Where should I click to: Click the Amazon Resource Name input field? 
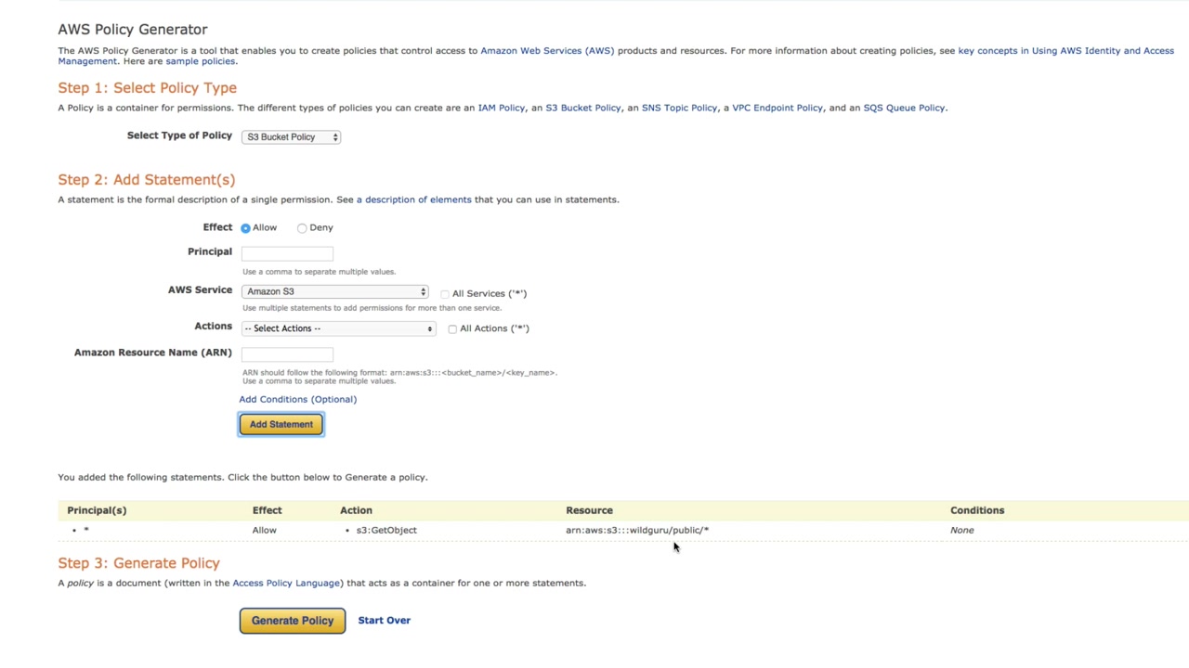coord(287,354)
